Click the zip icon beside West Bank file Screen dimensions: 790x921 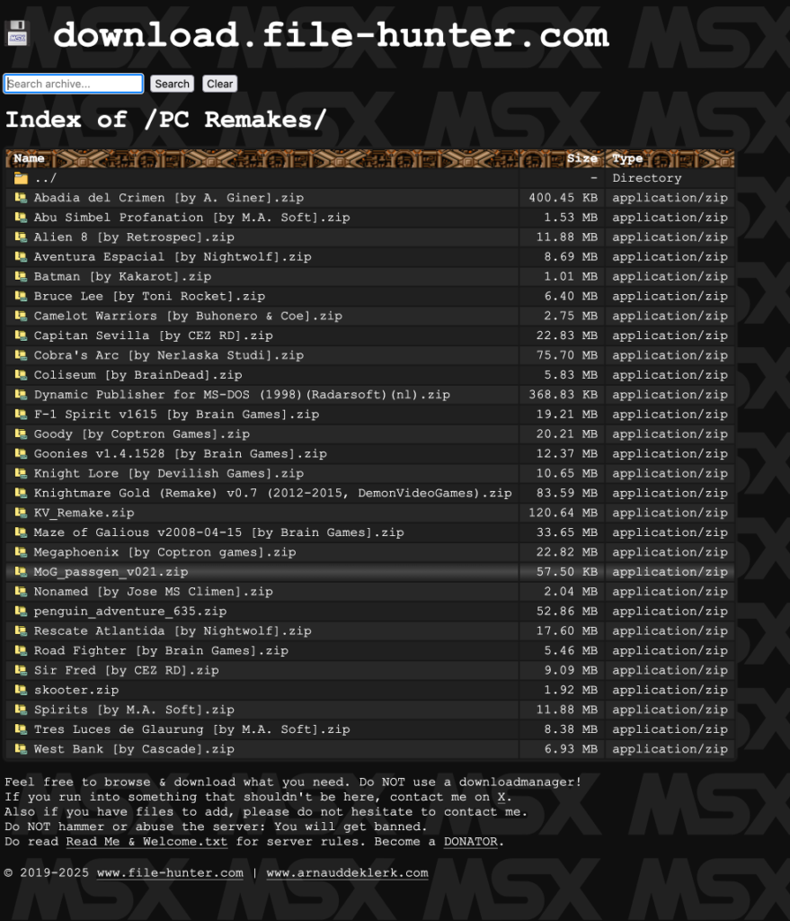(21, 749)
